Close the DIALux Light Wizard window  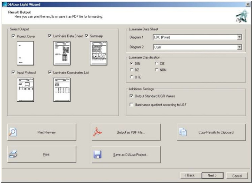[248, 5]
